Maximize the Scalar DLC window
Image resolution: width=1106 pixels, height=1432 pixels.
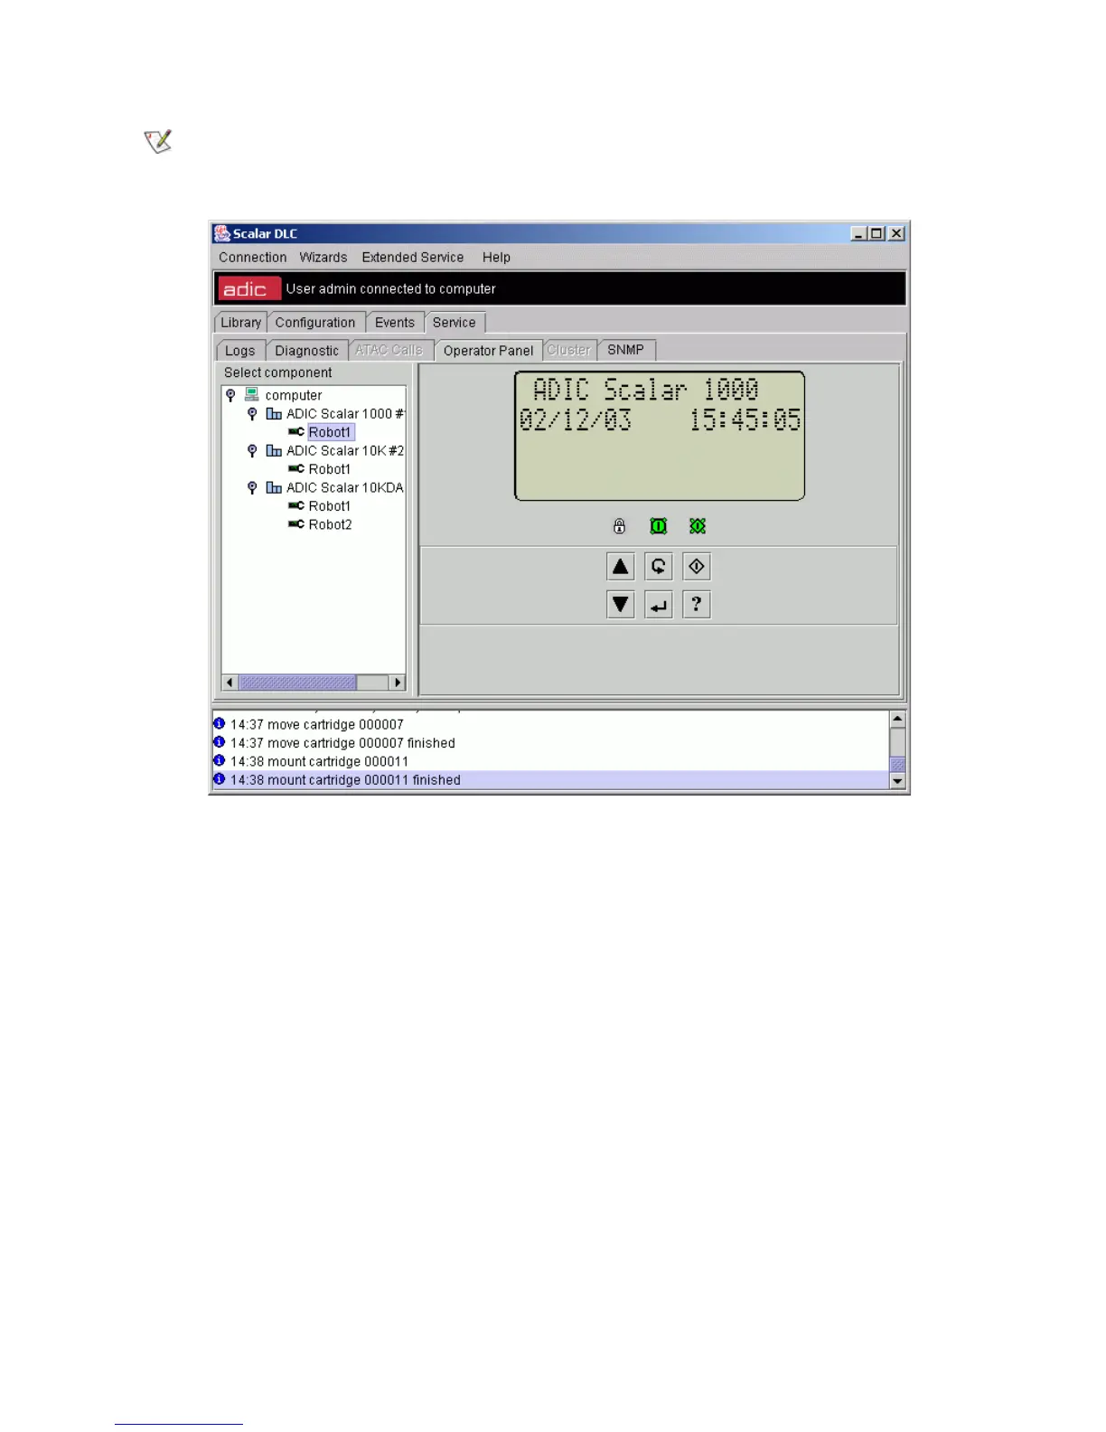click(876, 233)
